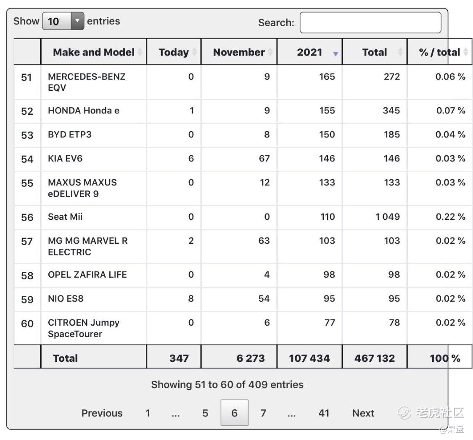473x440 pixels.
Task: Click November total 6 273 cell
Action: click(239, 358)
